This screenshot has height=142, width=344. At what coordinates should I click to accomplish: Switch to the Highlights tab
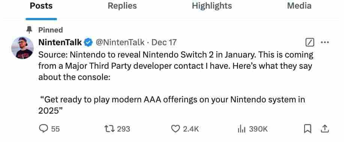coord(212,6)
